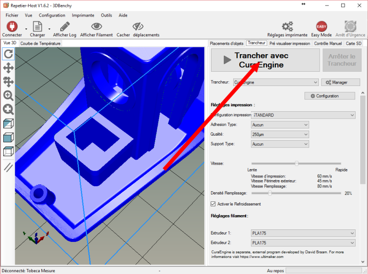Select the rotate view tool
368x274 pixels.
pyautogui.click(x=8, y=54)
